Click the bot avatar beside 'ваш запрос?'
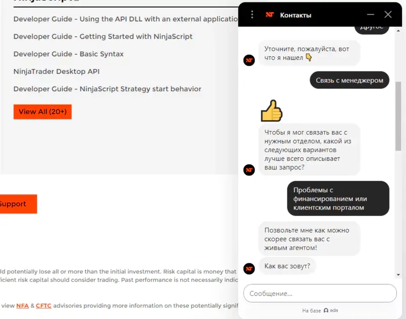 [x=249, y=170]
